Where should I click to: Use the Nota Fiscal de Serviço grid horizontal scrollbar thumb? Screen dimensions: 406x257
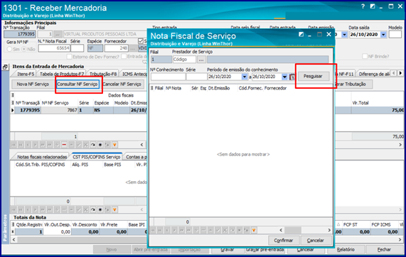[x=293, y=230]
